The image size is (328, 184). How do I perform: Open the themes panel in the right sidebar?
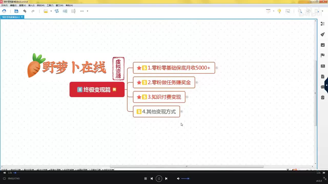click(x=323, y=66)
